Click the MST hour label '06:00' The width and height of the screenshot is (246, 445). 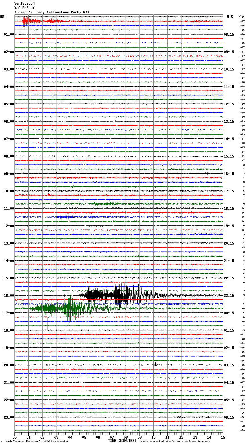click(x=9, y=122)
